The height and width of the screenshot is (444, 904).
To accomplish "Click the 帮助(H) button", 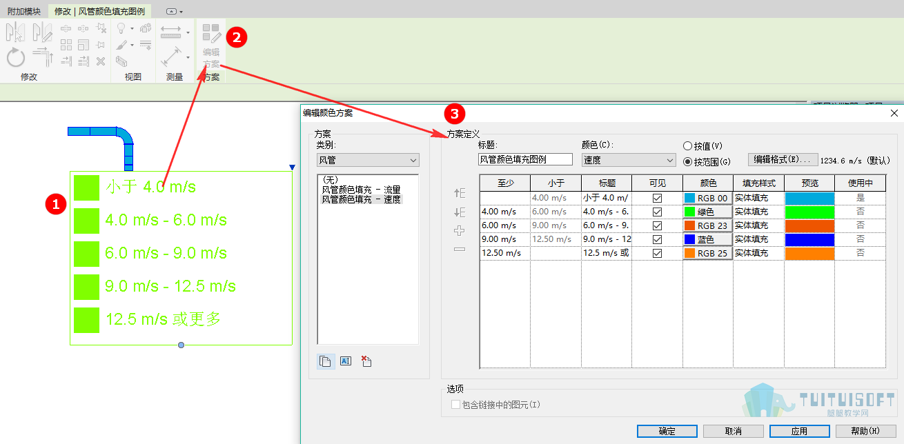I will pyautogui.click(x=865, y=431).
